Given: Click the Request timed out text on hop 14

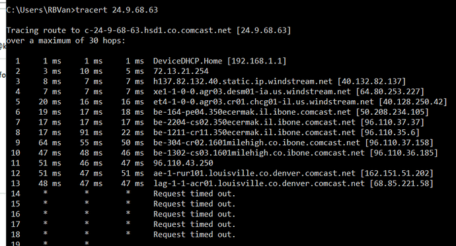Looking at the screenshot, I should pos(194,193).
